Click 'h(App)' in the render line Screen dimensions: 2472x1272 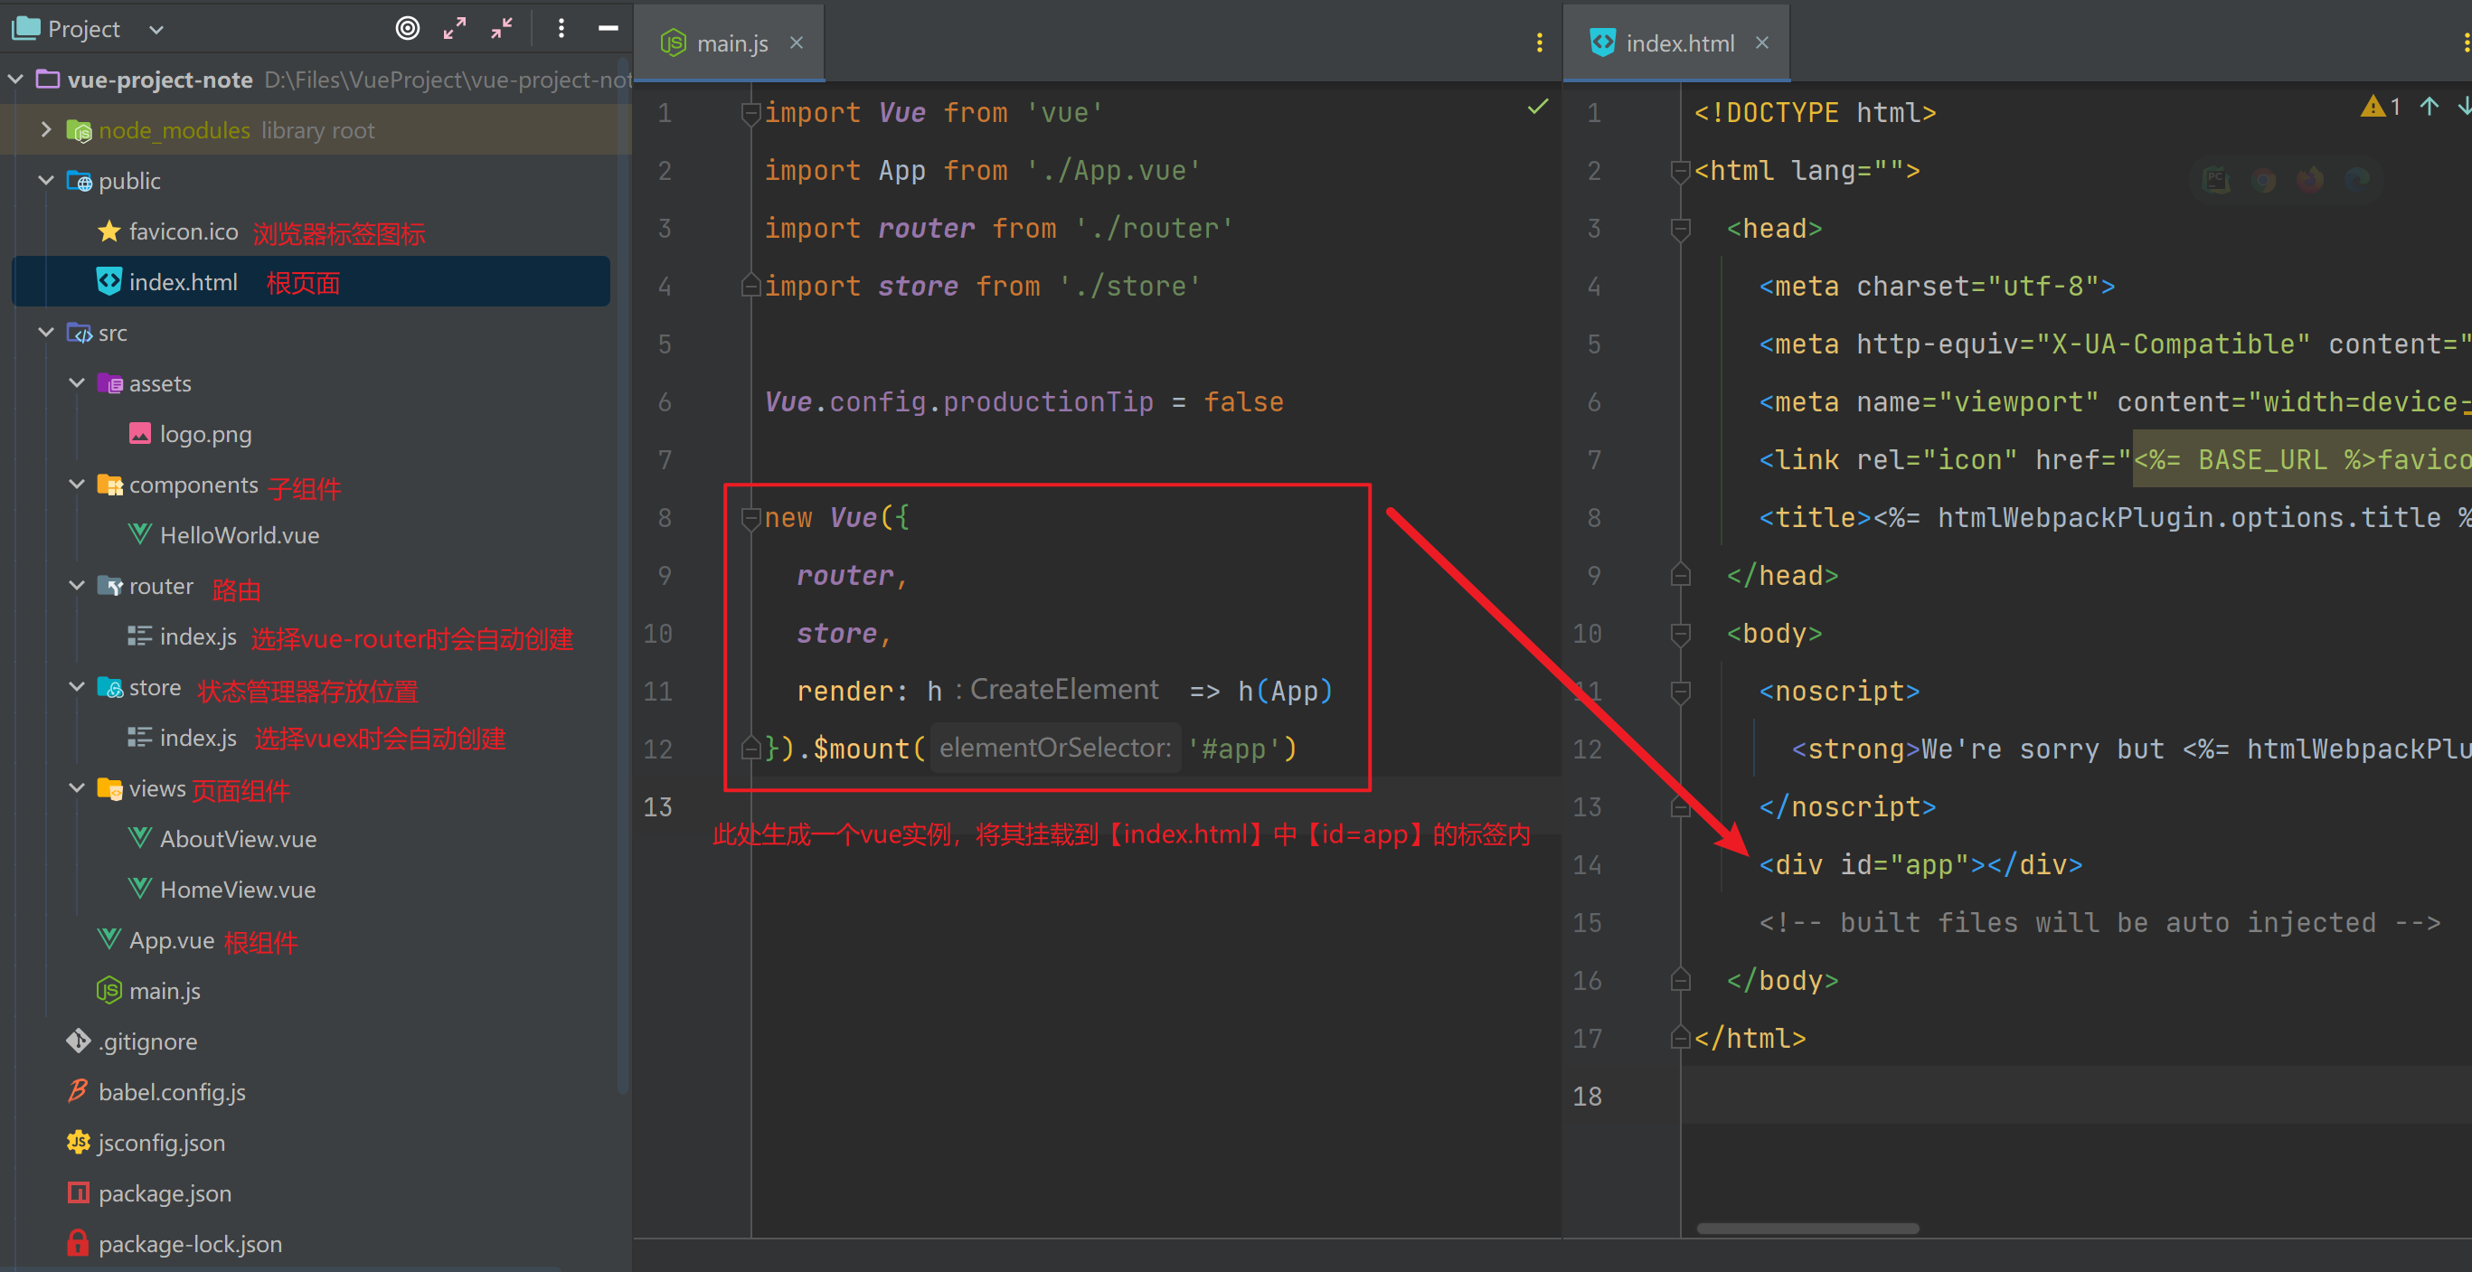click(x=1285, y=691)
